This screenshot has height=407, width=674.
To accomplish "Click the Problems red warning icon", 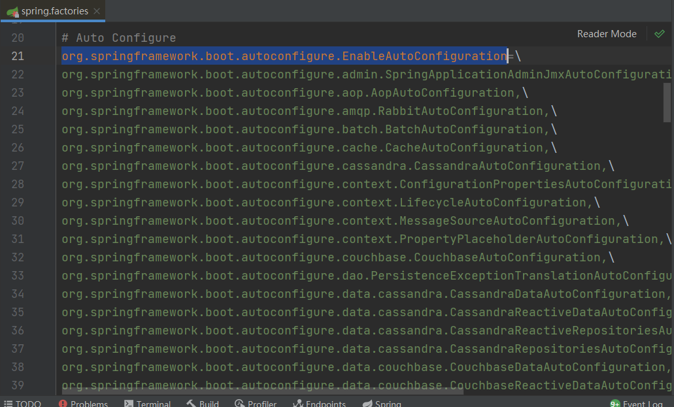I will (x=63, y=403).
